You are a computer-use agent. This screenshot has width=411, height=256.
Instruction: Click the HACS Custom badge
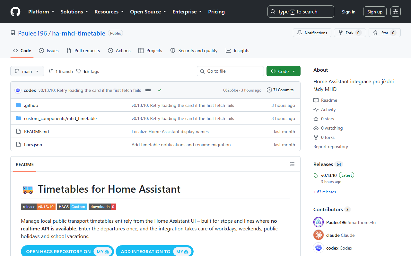[72, 207]
